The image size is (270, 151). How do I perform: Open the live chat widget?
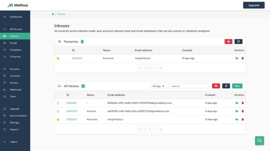(259, 140)
